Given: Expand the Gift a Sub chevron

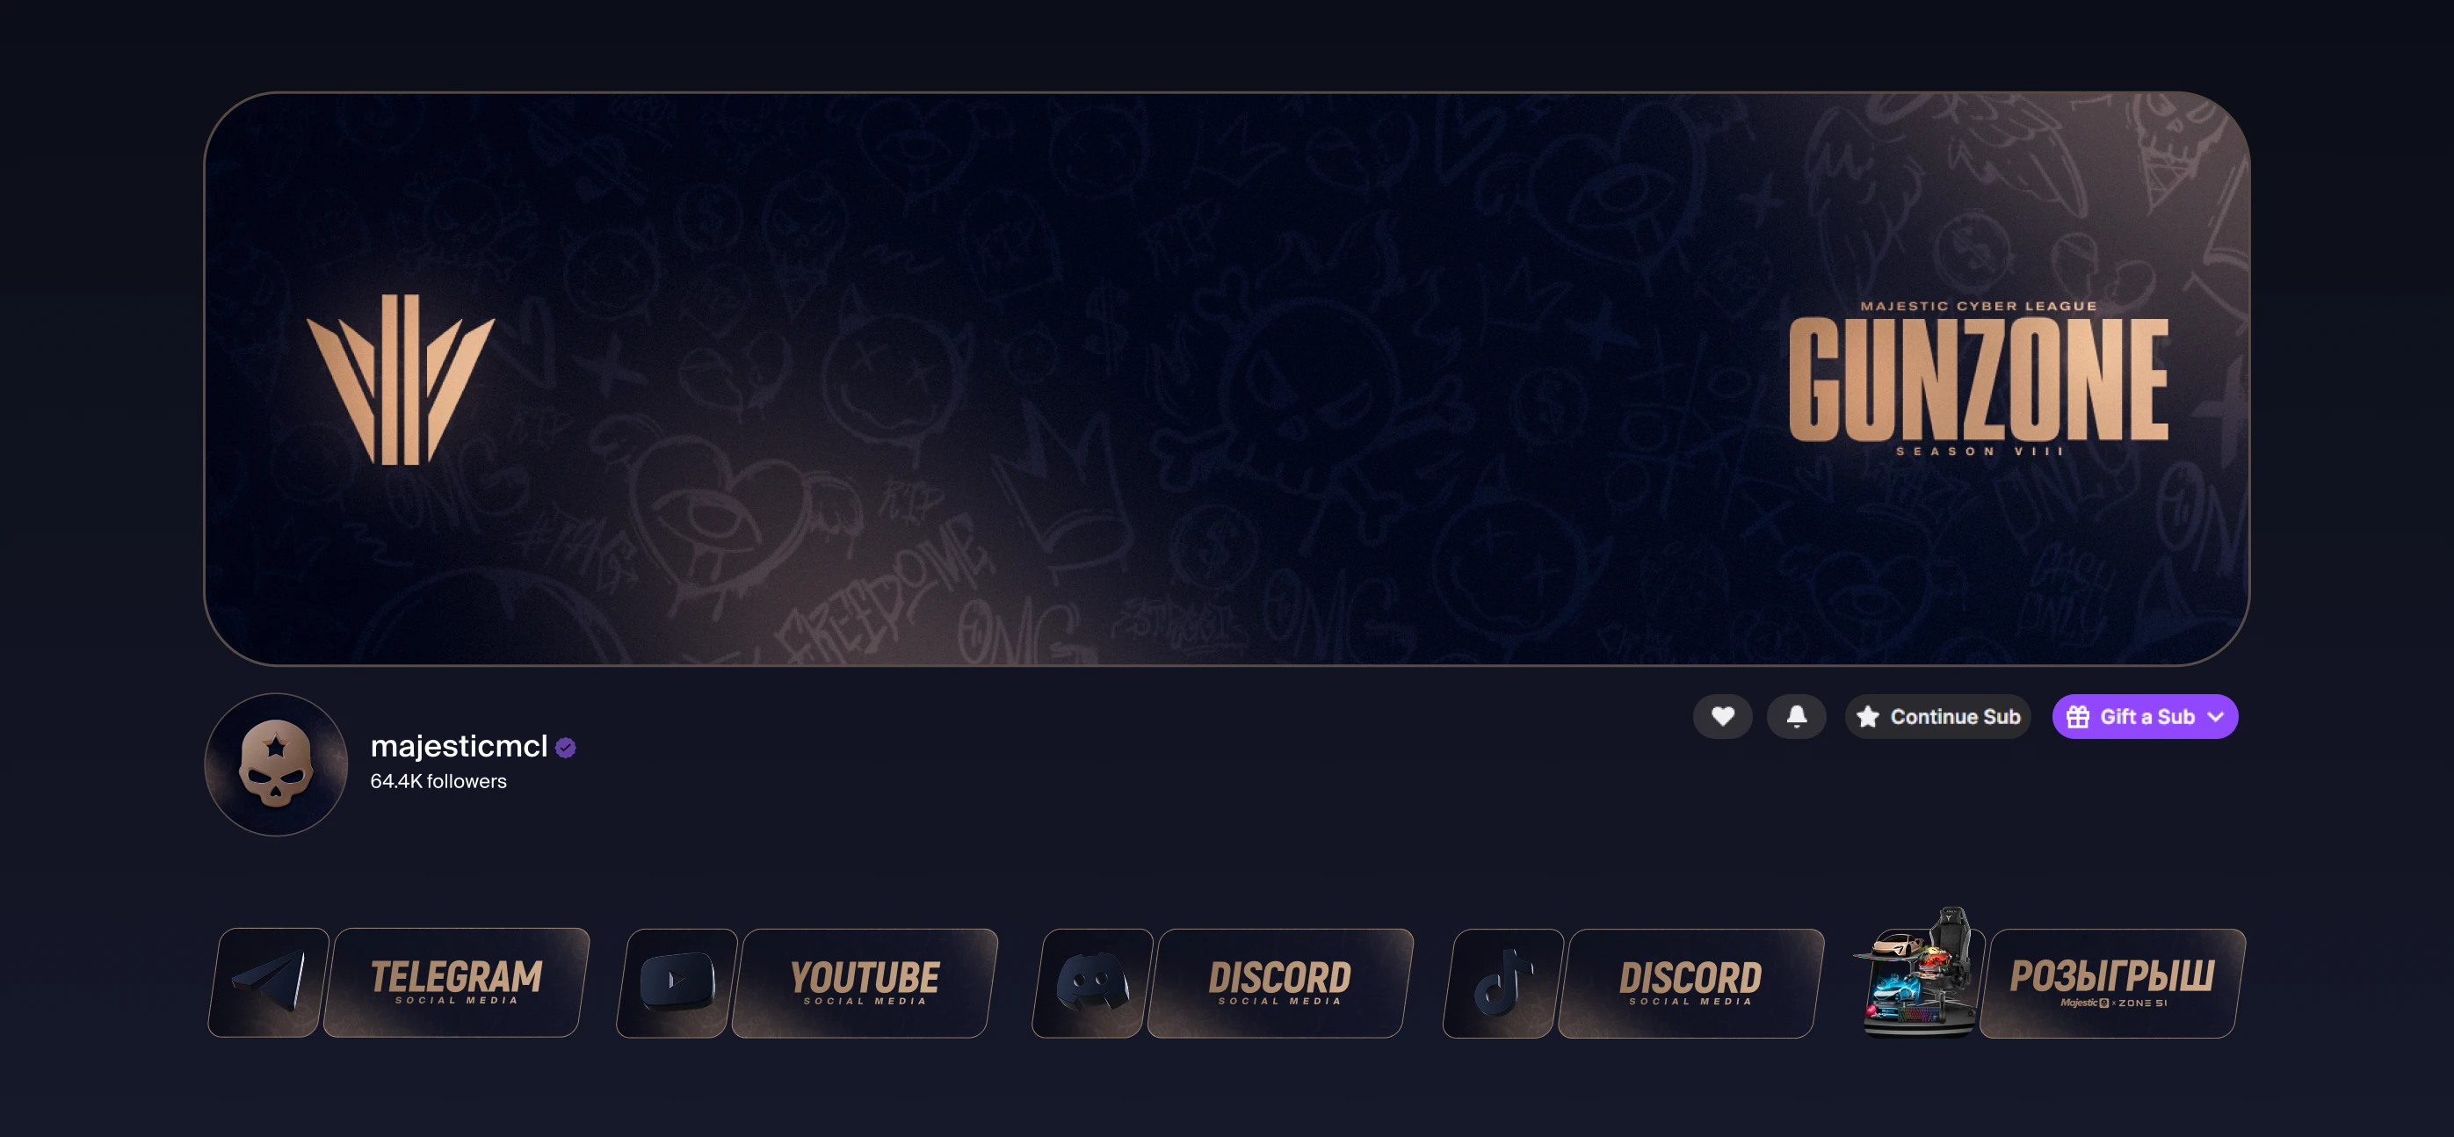Looking at the screenshot, I should [x=2216, y=717].
